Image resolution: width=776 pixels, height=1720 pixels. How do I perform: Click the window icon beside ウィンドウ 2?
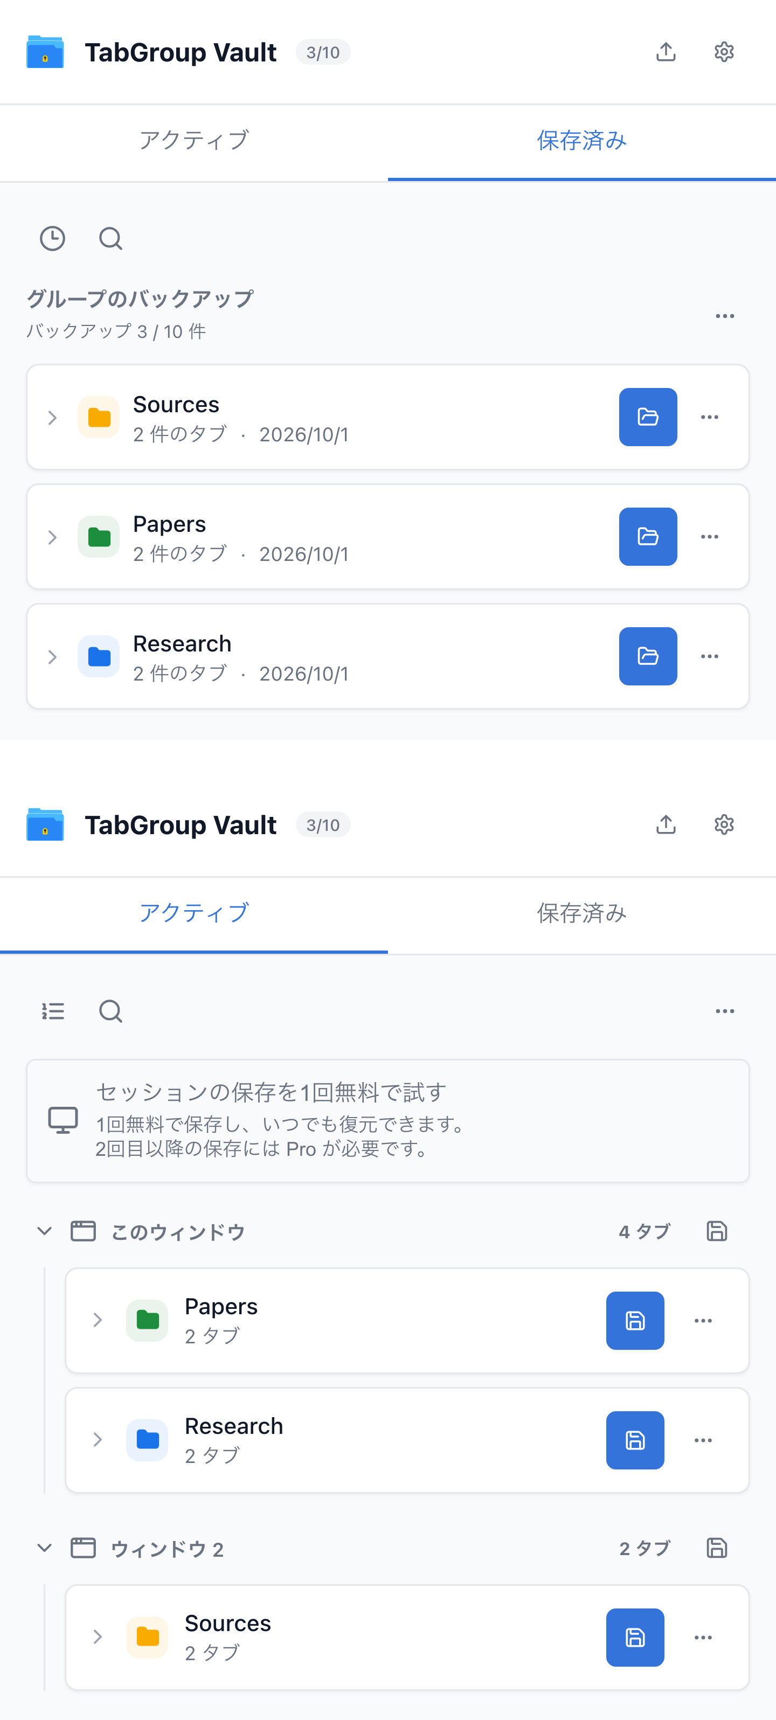[84, 1548]
